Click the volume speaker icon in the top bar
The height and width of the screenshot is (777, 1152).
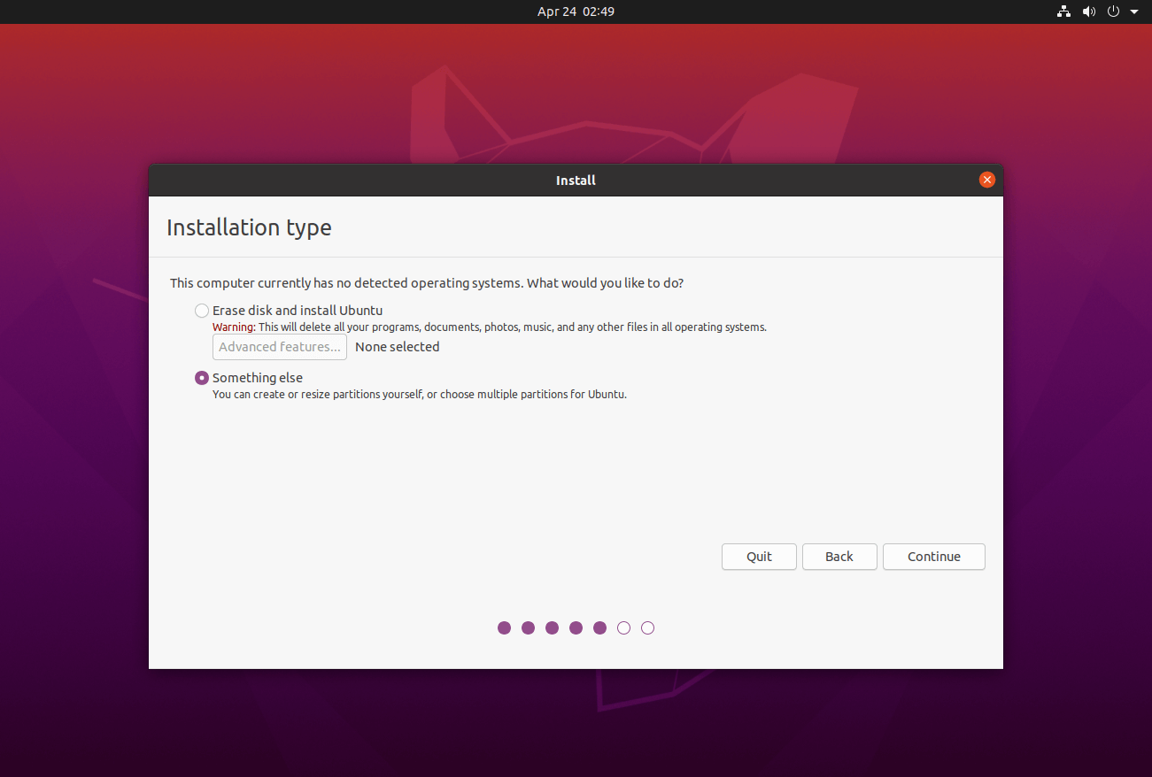(1088, 12)
